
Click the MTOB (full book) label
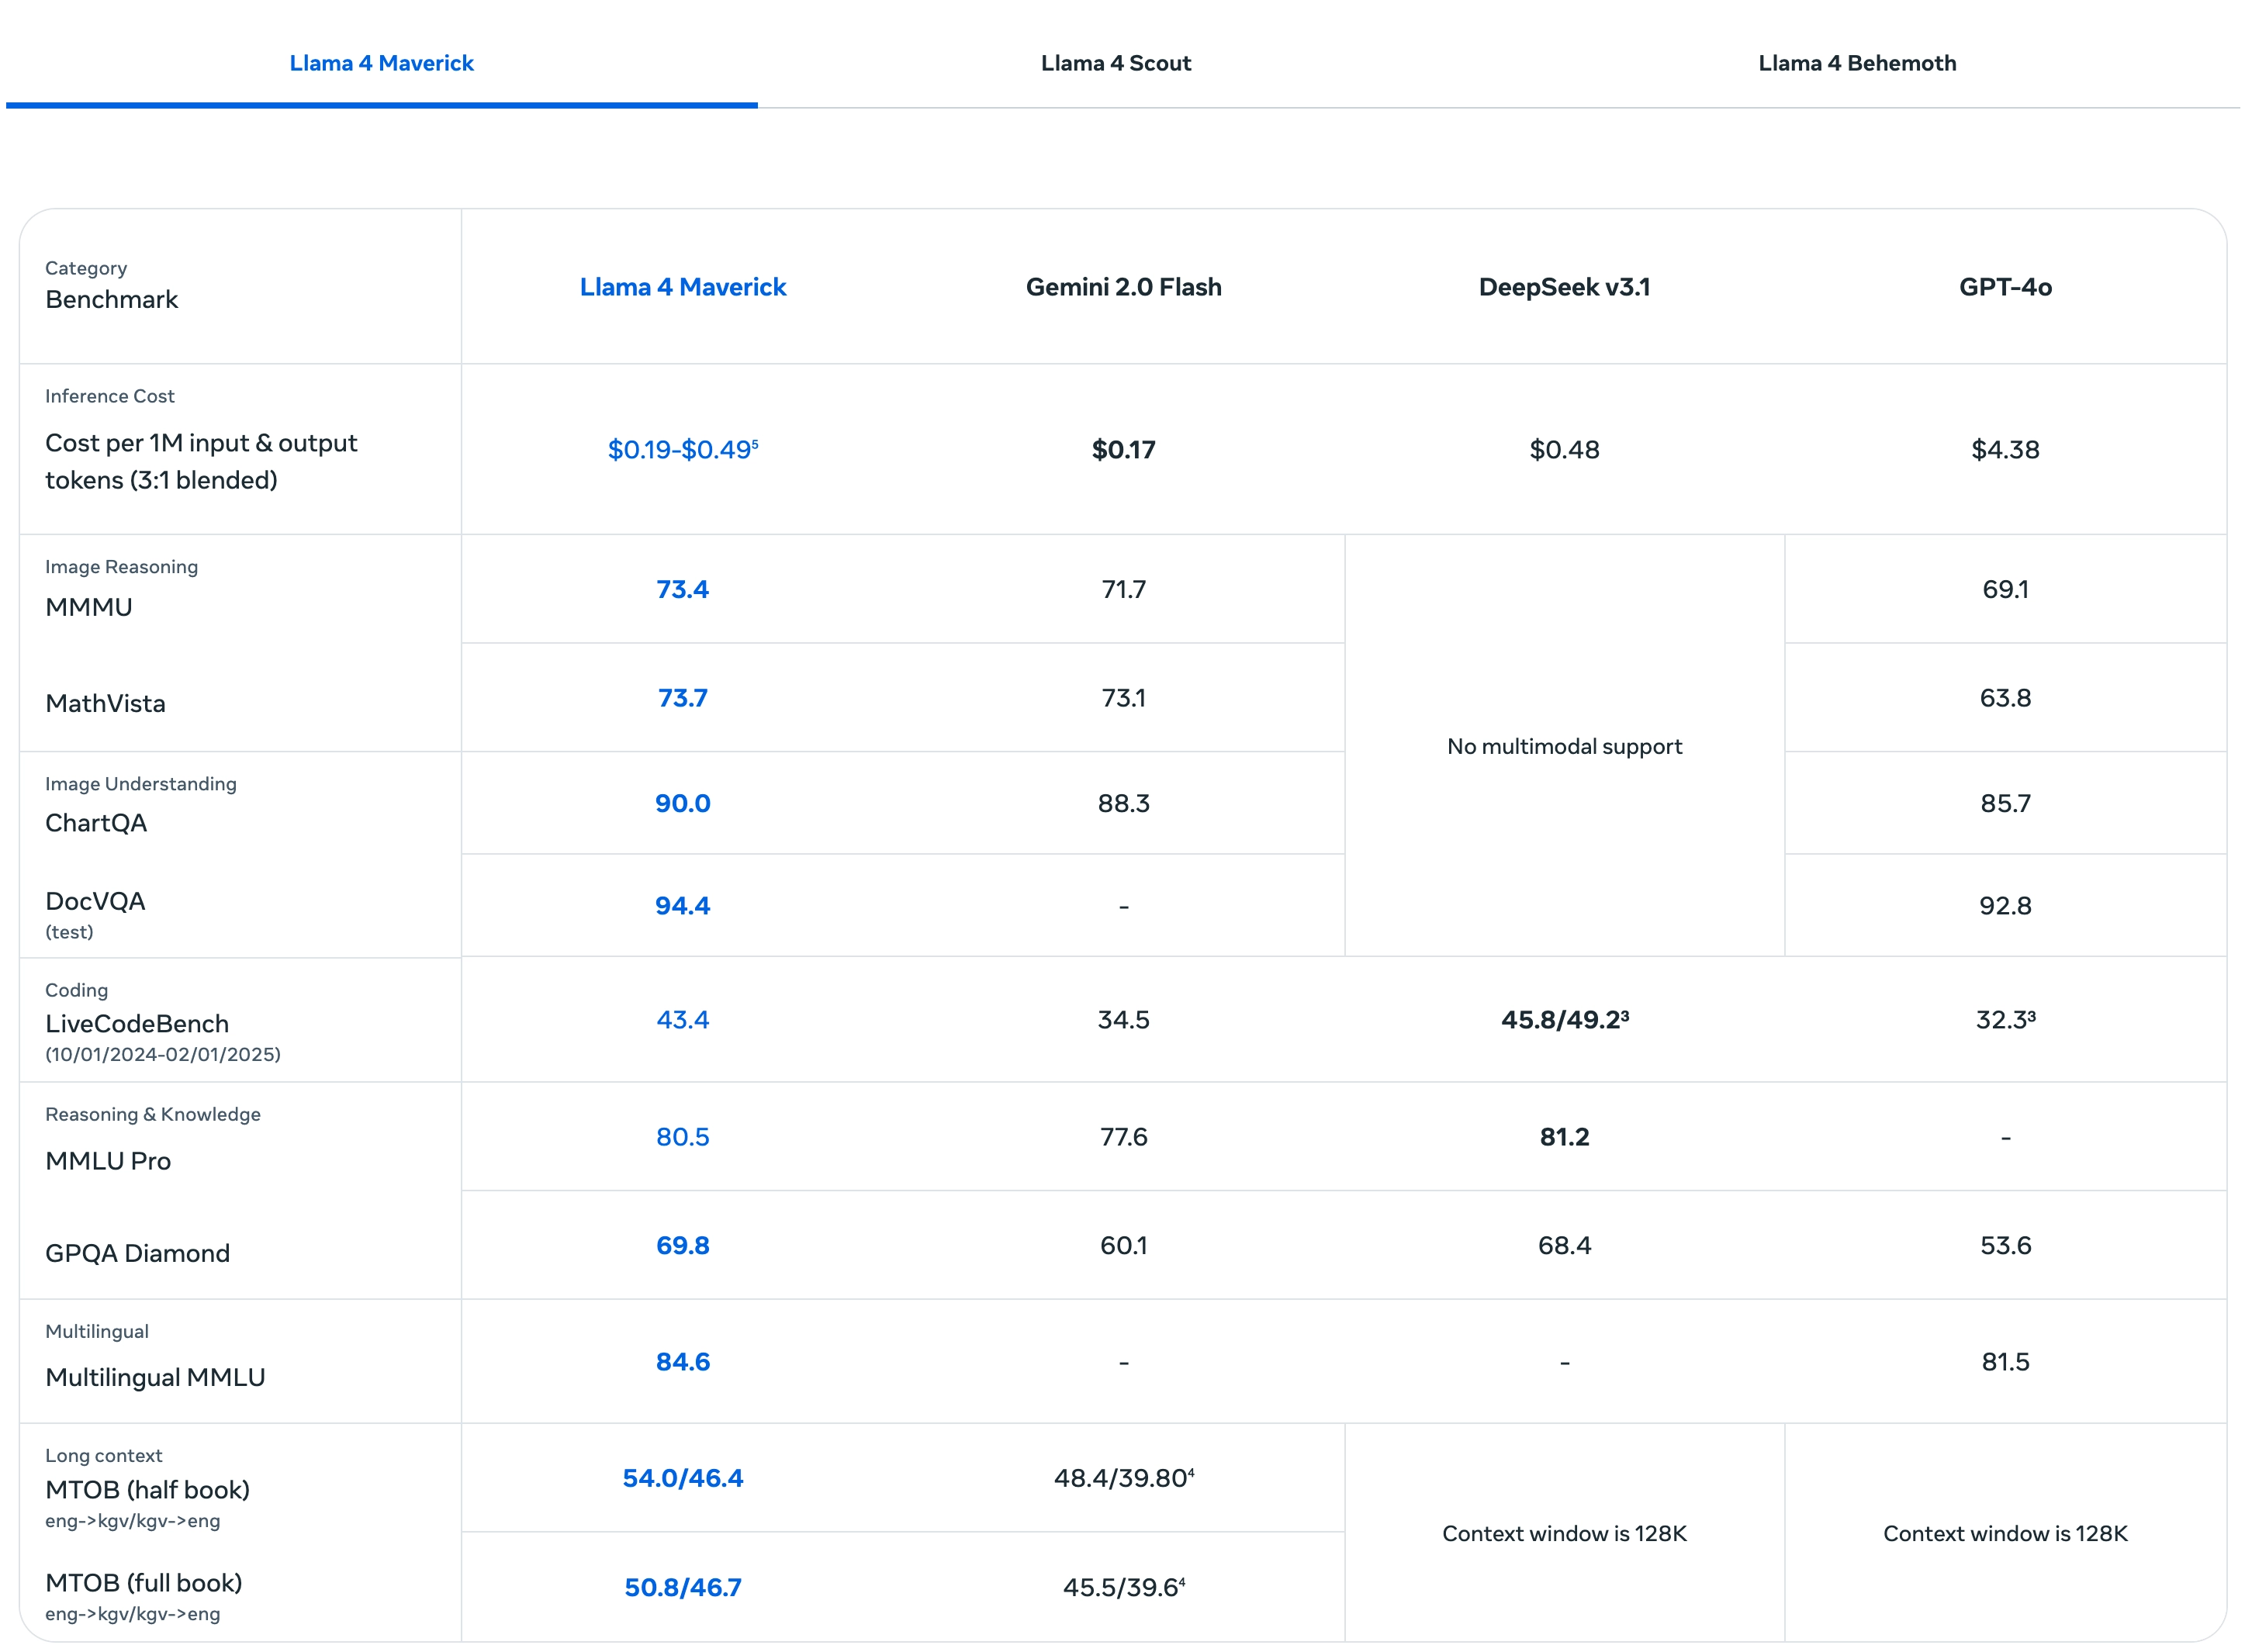[x=143, y=1582]
